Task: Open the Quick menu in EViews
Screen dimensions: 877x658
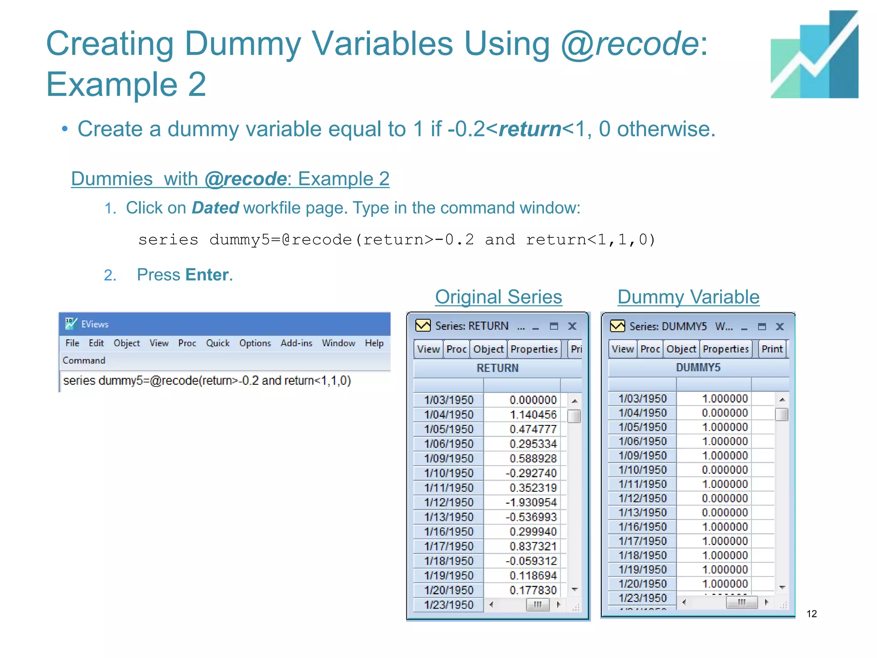Action: pyautogui.click(x=218, y=343)
